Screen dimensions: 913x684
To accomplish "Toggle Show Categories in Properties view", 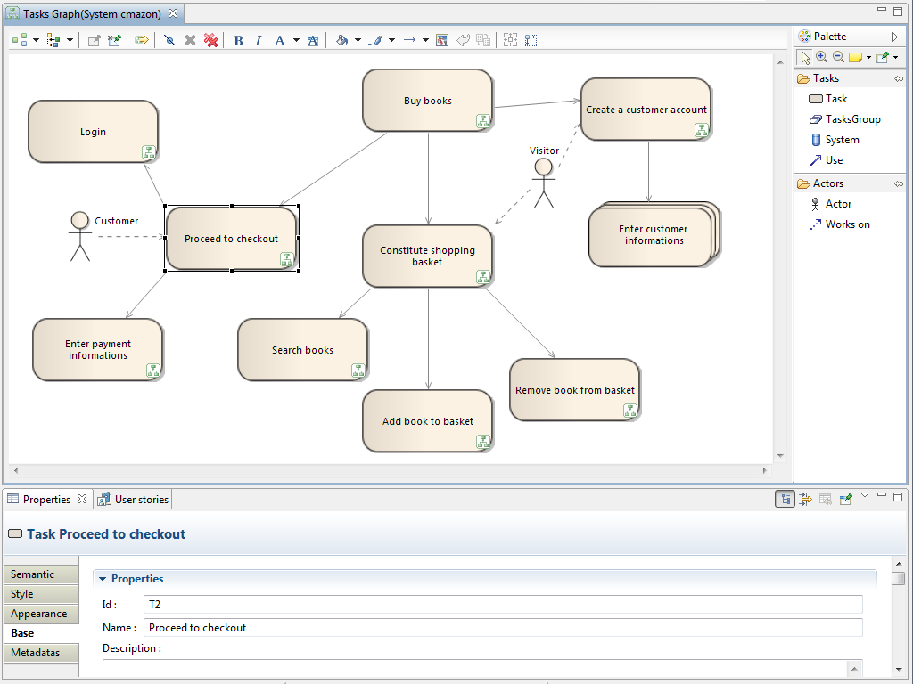I will tap(785, 499).
